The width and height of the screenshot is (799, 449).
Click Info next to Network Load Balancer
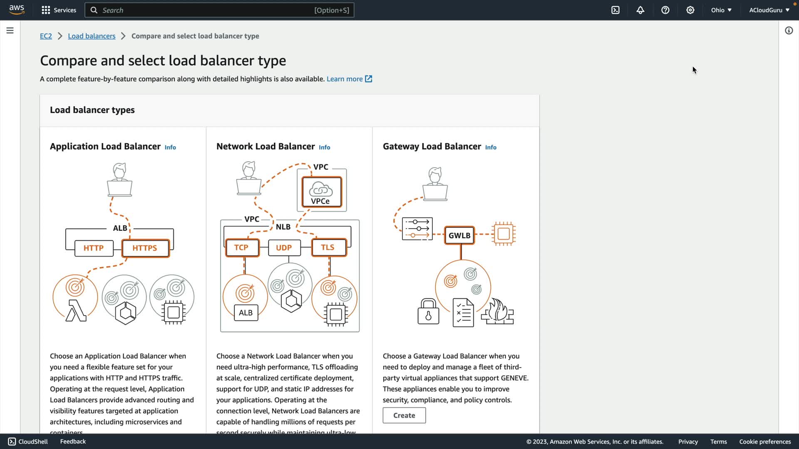tap(324, 147)
